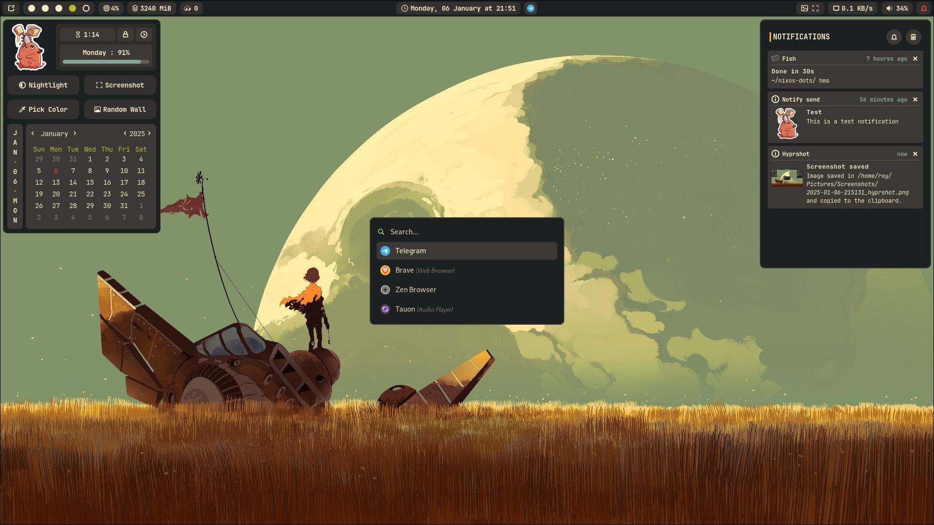This screenshot has height=525, width=934.
Task: Click the 2025 year label
Action: (x=137, y=134)
